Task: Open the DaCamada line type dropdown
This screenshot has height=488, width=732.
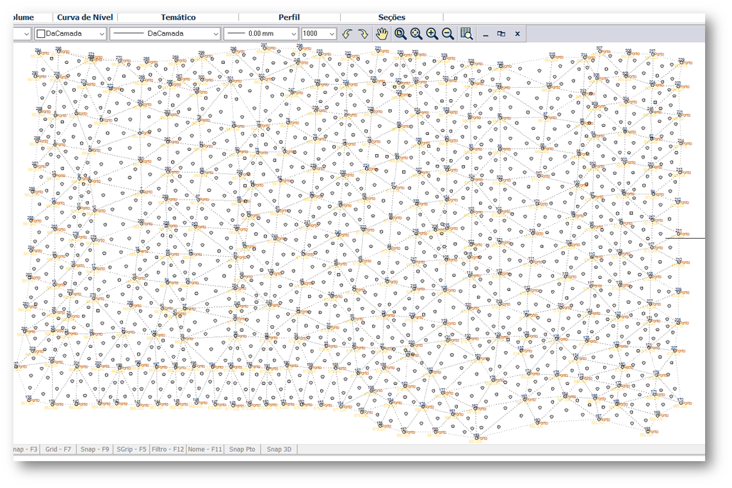Action: pyautogui.click(x=215, y=34)
